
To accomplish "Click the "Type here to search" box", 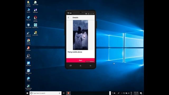I will point(45,93).
